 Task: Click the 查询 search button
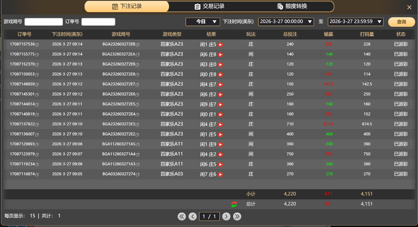click(x=401, y=22)
